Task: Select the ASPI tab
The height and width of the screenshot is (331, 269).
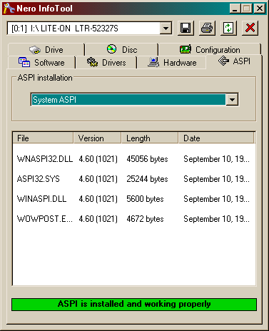Action: [234, 61]
